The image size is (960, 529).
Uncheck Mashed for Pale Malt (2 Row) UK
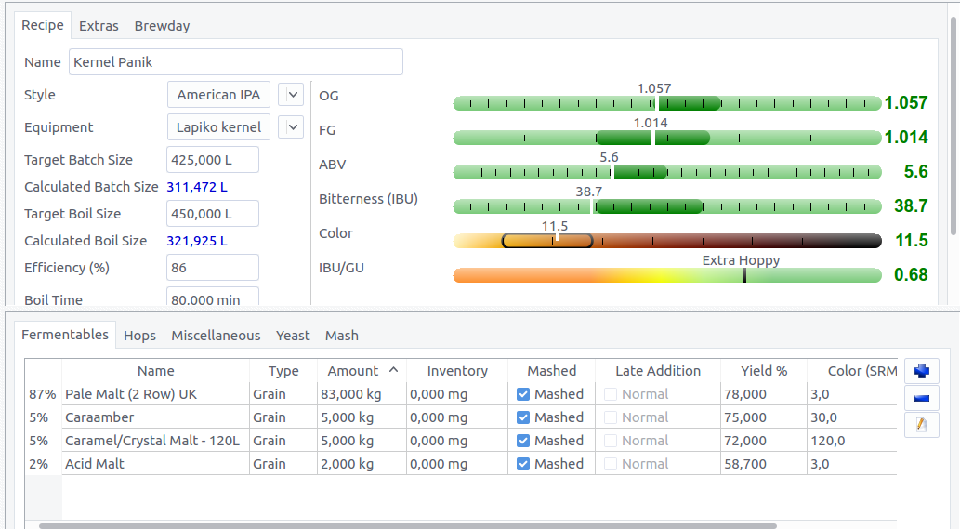(x=523, y=394)
